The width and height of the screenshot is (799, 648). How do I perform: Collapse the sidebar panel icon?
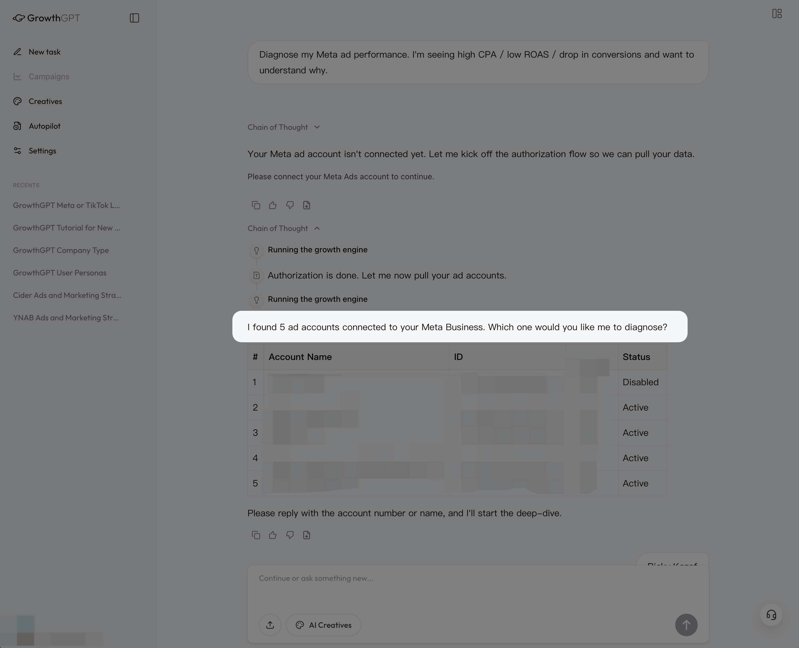[134, 18]
